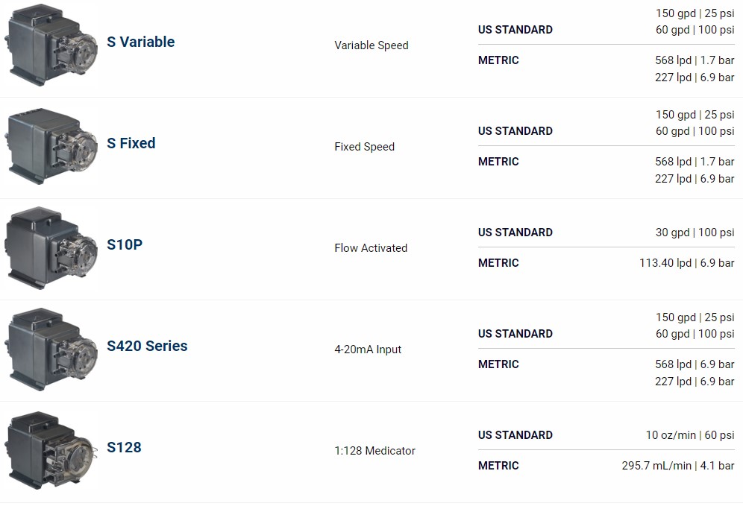This screenshot has height=506, width=743.
Task: Open the S128 product link
Action: pos(124,448)
